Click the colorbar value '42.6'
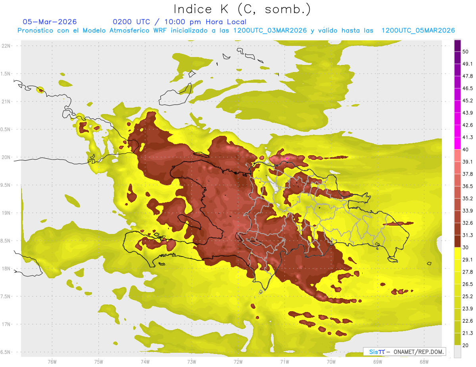The height and width of the screenshot is (367, 476). 468,125
